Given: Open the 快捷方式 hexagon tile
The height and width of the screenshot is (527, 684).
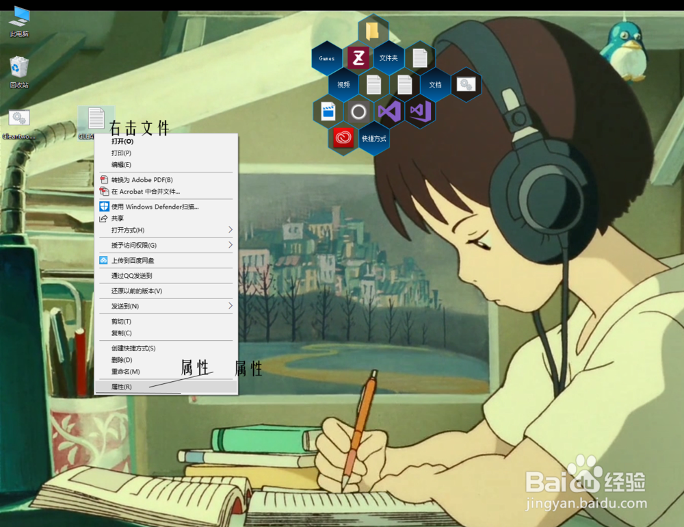Looking at the screenshot, I should point(374,138).
